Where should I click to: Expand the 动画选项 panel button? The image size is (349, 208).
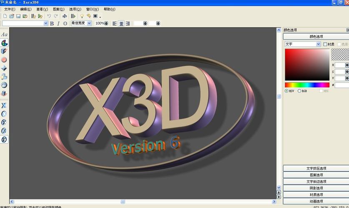316,201
